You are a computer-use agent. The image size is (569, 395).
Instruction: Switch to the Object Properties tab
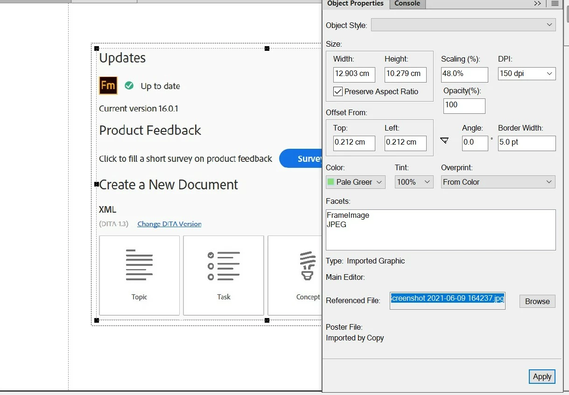click(355, 4)
